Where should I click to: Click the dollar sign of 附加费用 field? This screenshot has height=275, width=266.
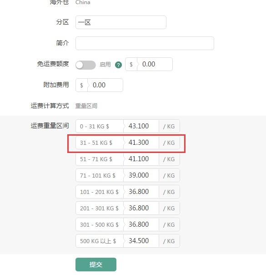pos(81,85)
